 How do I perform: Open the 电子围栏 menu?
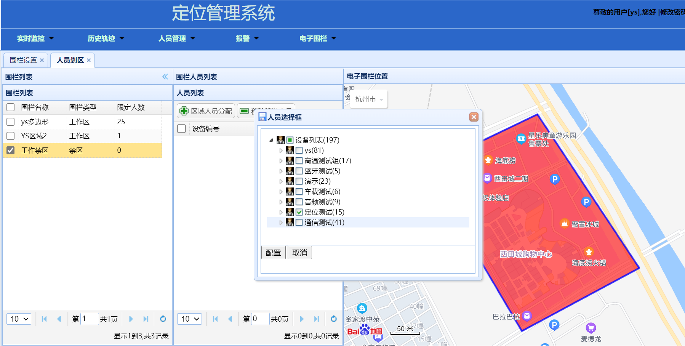(x=317, y=38)
